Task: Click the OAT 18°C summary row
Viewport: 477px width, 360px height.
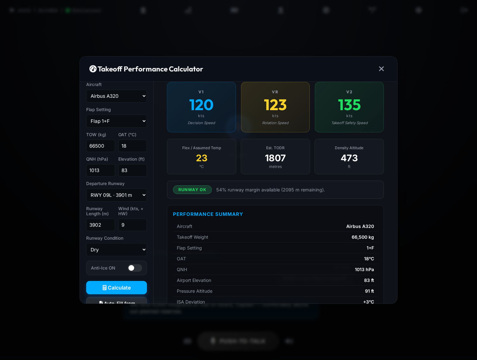Action: tap(275, 259)
